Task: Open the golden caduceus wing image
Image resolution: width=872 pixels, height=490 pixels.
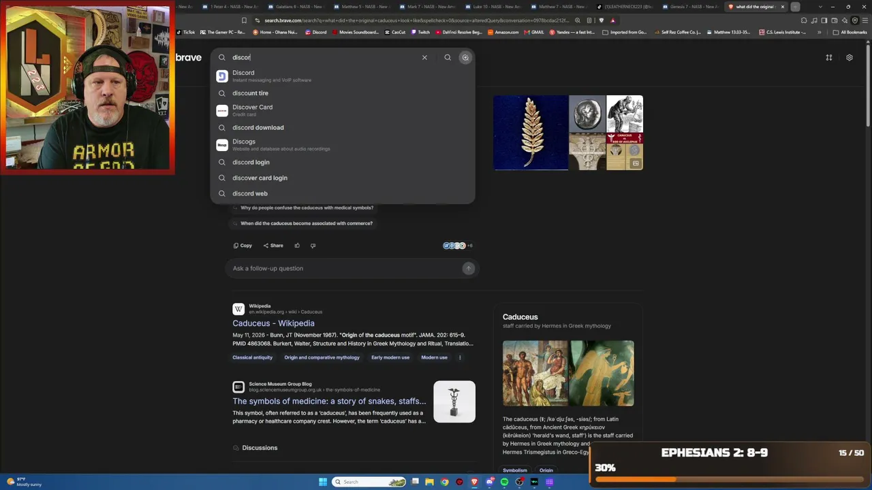Action: click(531, 132)
